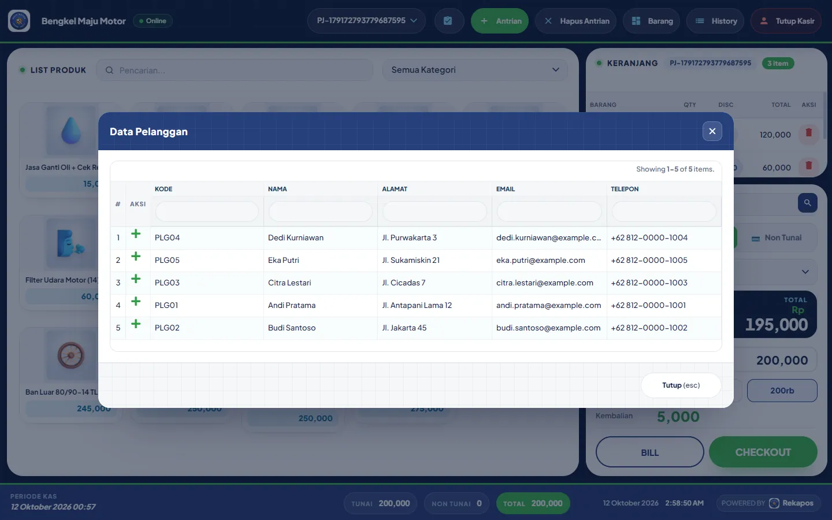Click the Tutup (esc) button
The width and height of the screenshot is (832, 520).
(x=681, y=385)
